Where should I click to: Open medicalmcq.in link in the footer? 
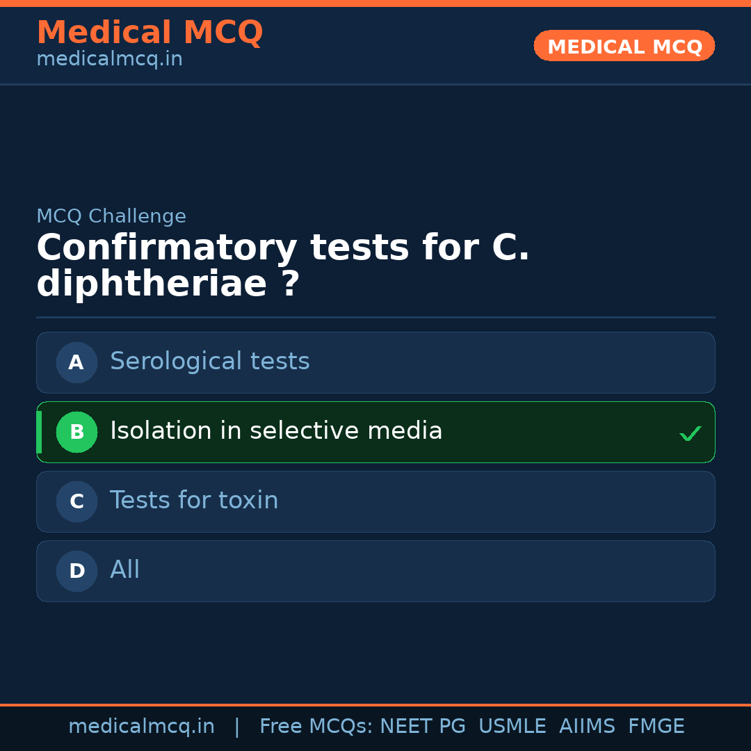click(x=141, y=727)
